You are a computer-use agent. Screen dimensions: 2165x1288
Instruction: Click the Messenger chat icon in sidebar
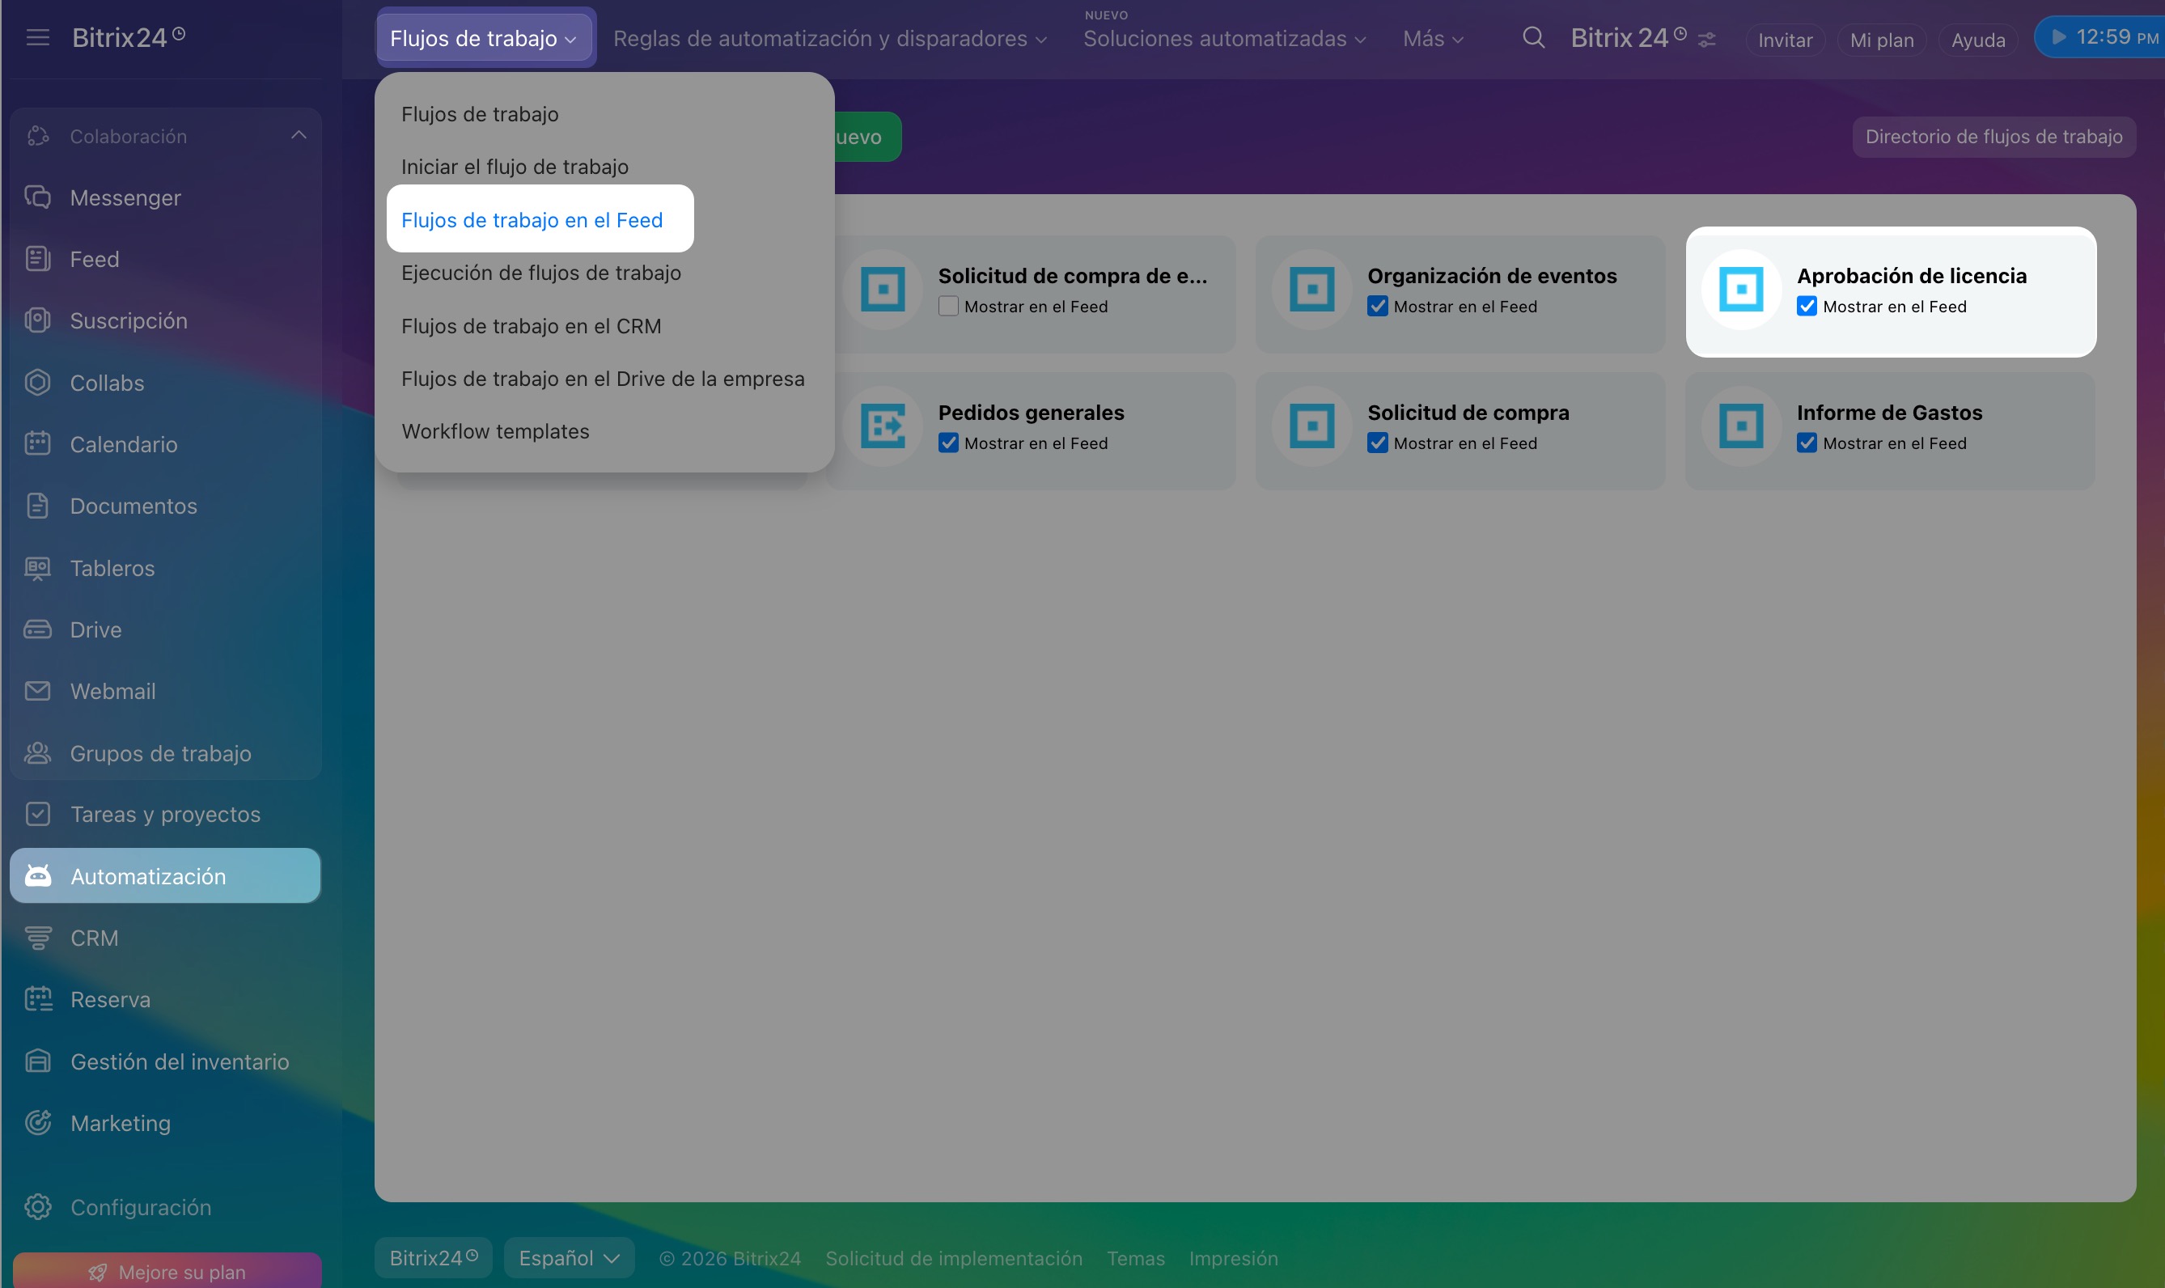pos(37,197)
